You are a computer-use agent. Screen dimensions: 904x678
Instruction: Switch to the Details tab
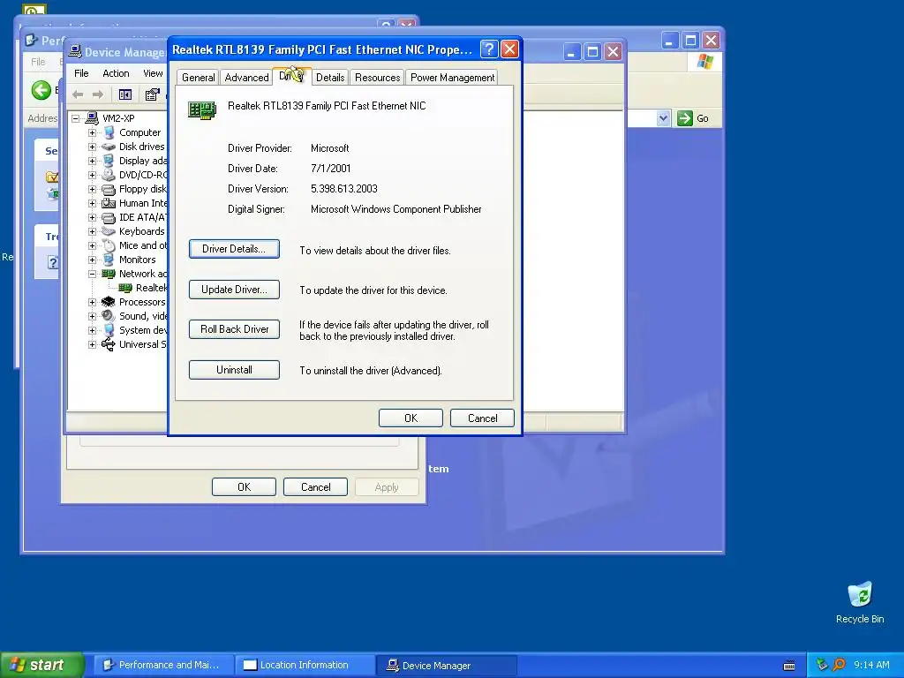[330, 78]
